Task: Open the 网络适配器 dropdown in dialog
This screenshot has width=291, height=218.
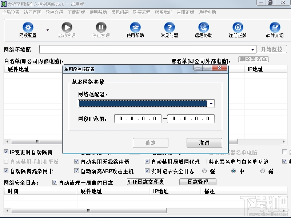Action: (x=211, y=103)
